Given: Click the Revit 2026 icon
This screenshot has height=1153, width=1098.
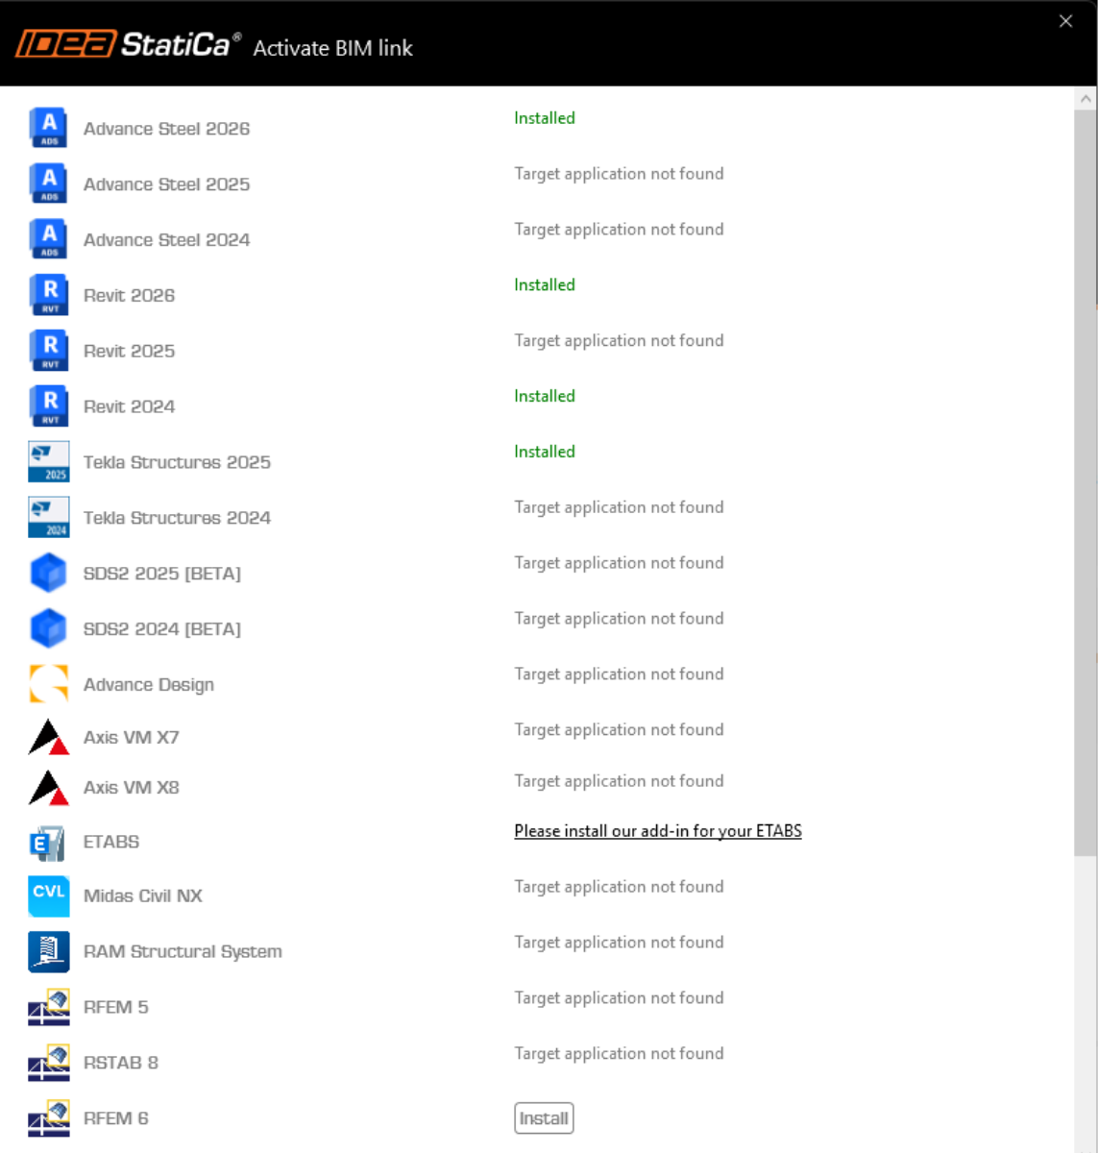Looking at the screenshot, I should pos(48,295).
